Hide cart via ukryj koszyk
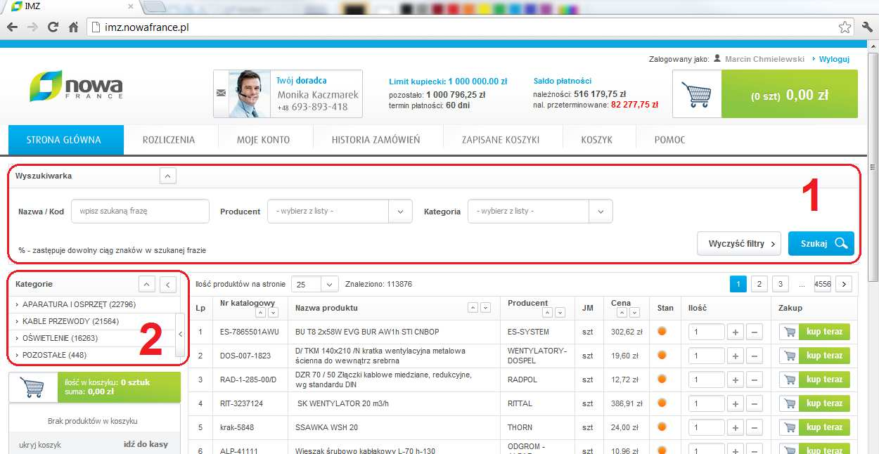Image resolution: width=879 pixels, height=454 pixels. click(x=41, y=445)
